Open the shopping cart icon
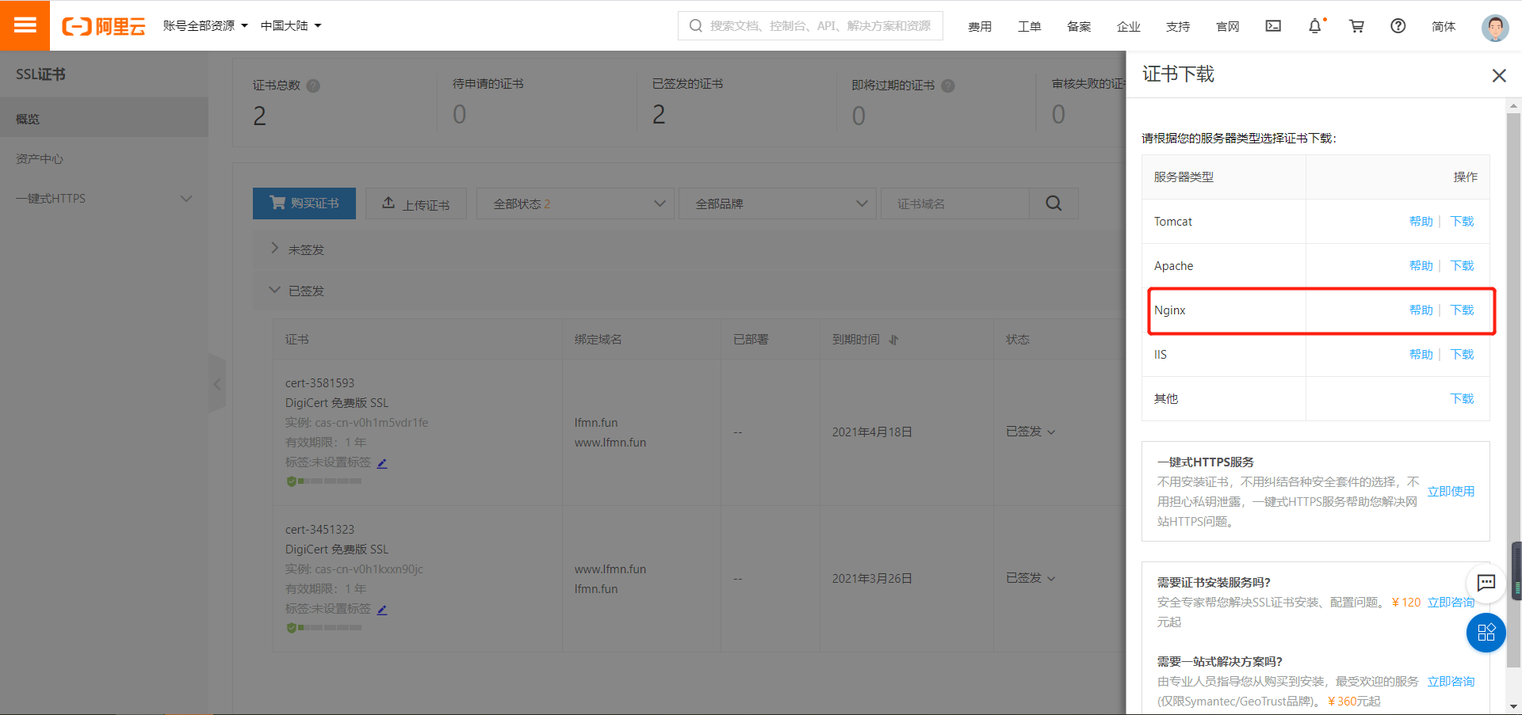Screen dimensions: 1522x715 [1357, 26]
